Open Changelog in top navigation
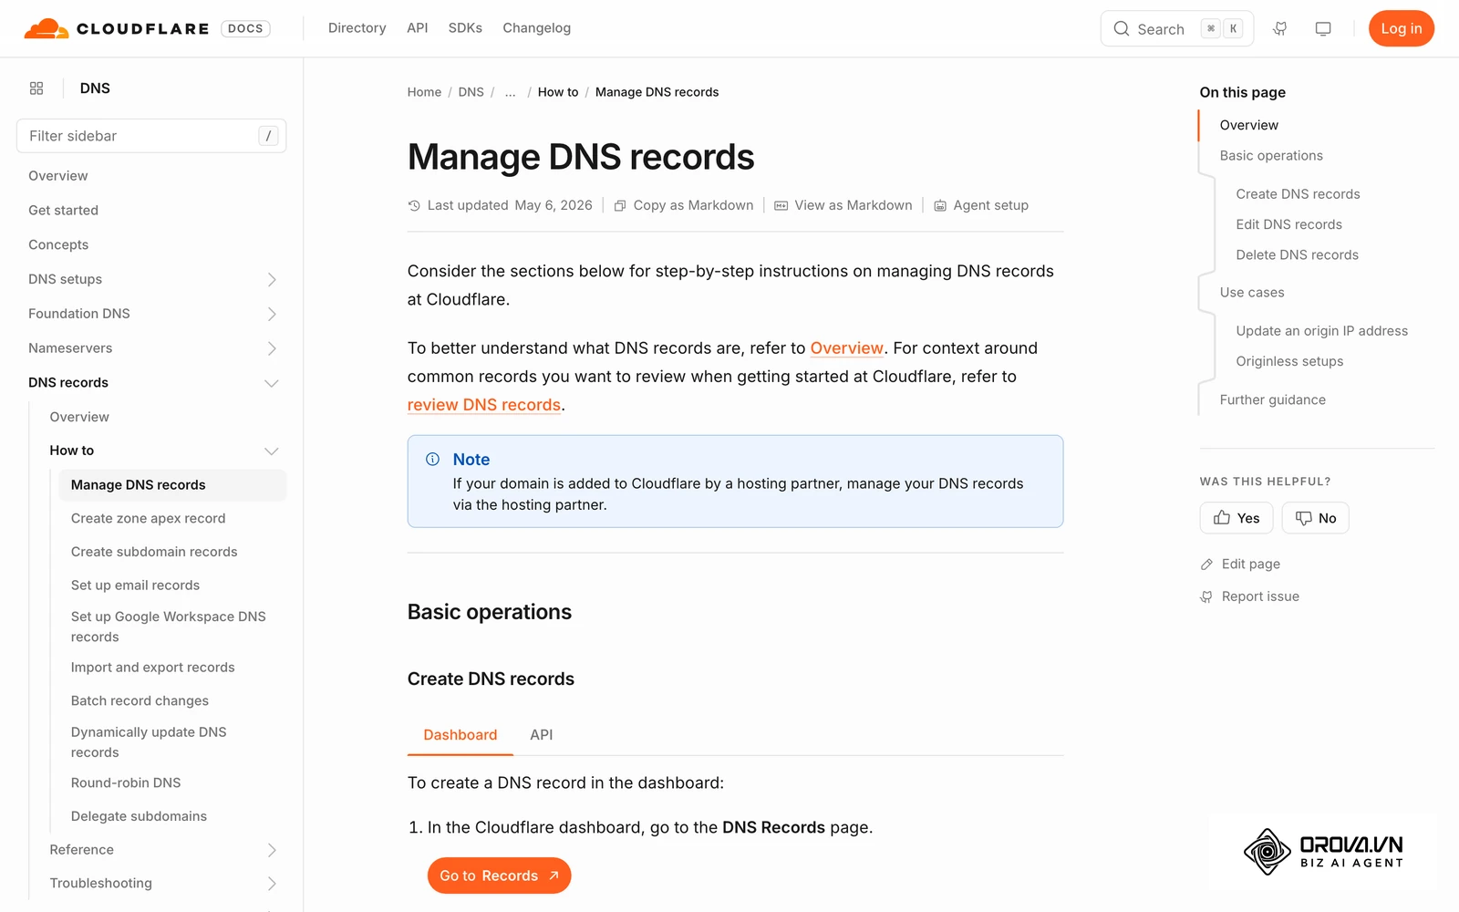This screenshot has width=1459, height=912. coord(537,28)
